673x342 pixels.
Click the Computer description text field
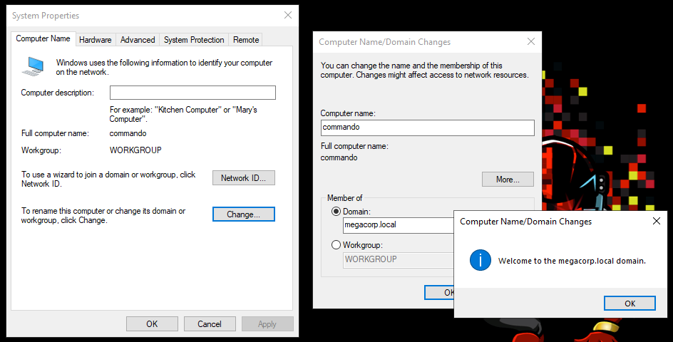click(x=192, y=93)
